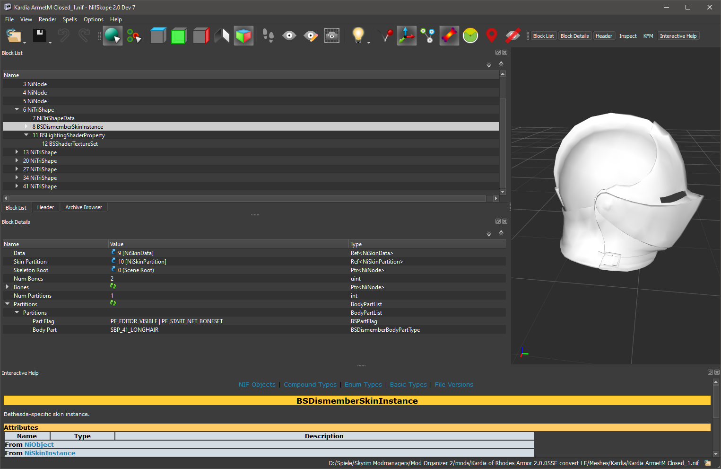
Task: Click the walk footsteps view icon
Action: (268, 35)
